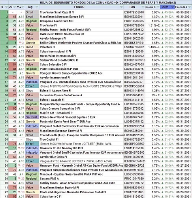This screenshot has height=198, width=192.
Task: Click the ▼-23 change value of Sextant PME A
Action: click(x=21, y=179)
